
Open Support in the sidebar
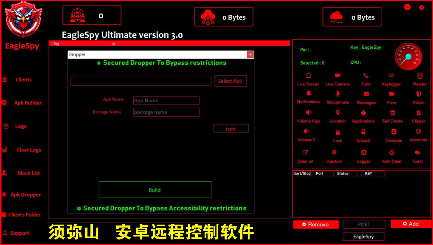point(20,233)
